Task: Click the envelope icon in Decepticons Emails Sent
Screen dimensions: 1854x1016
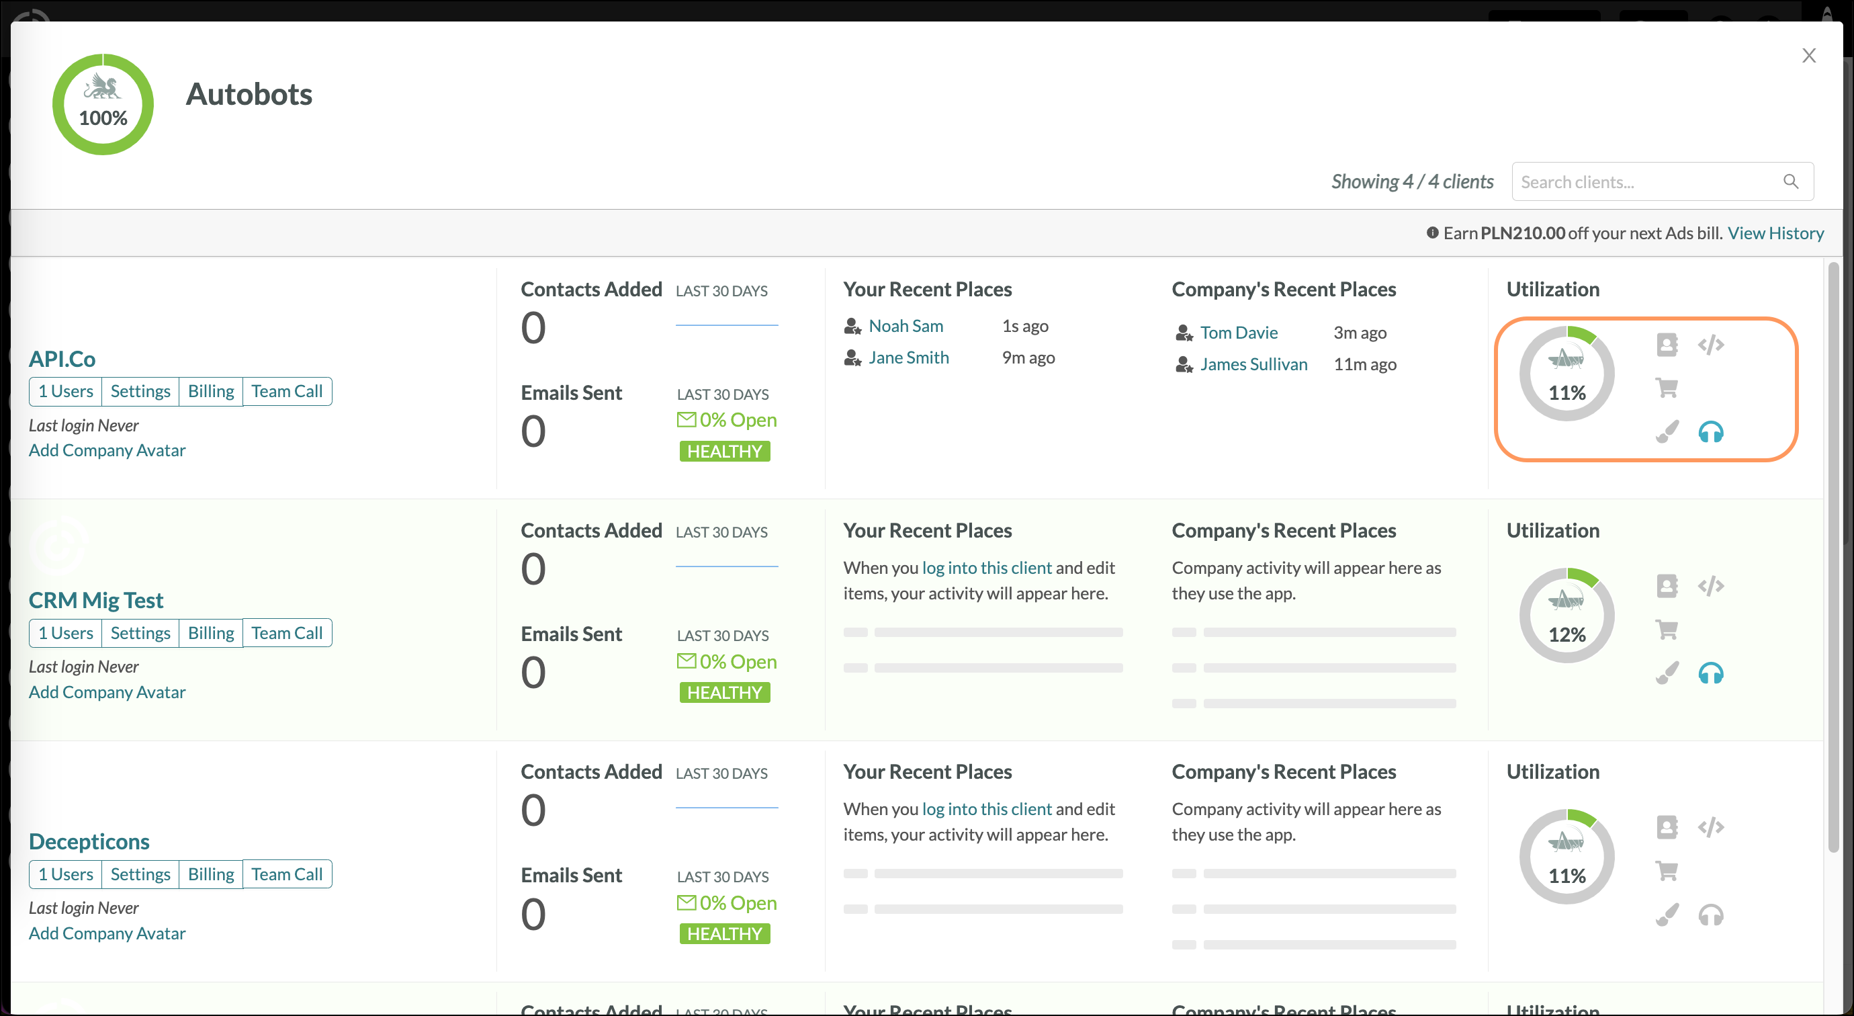Action: tap(686, 902)
